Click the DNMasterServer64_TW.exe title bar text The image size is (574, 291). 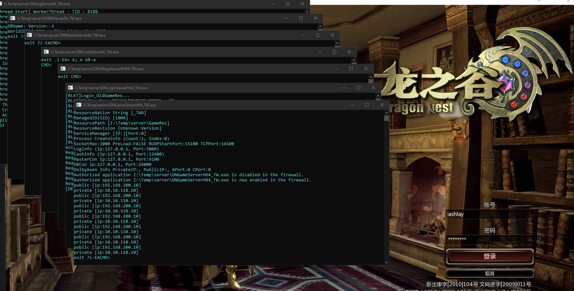tap(70, 35)
